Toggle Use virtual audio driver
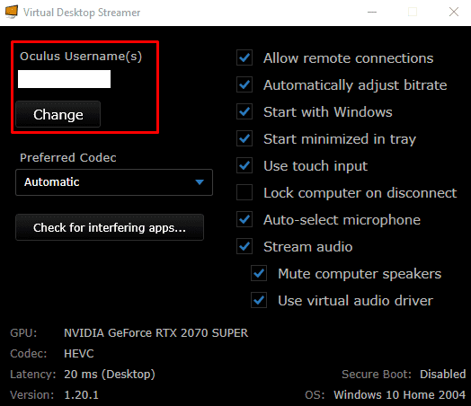 [259, 300]
